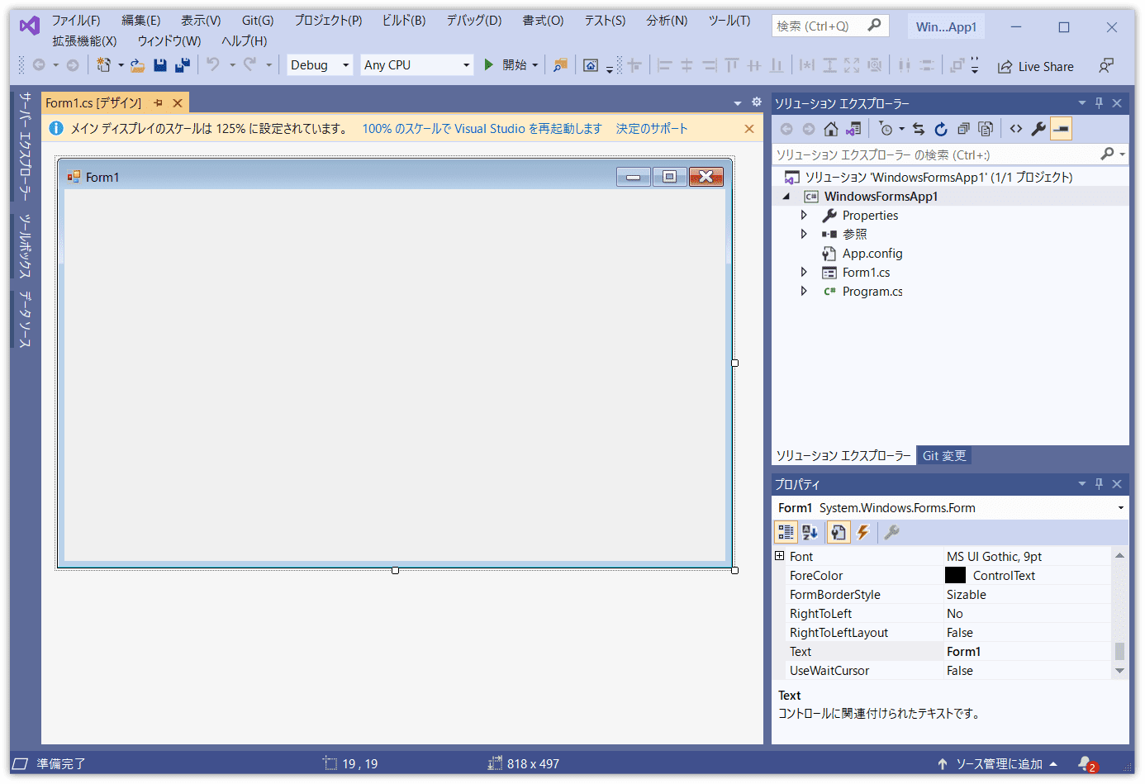Viewport: 1145px width, 784px height.
Task: Click restart Visual Studio at 100% scale link
Action: tap(482, 129)
